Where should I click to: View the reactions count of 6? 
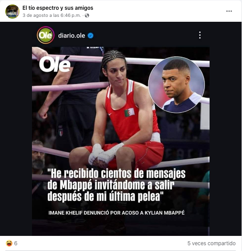16,243
